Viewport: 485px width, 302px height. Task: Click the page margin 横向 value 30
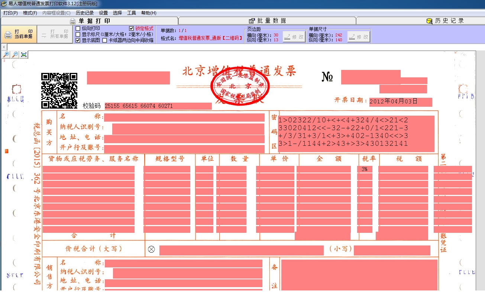point(276,35)
